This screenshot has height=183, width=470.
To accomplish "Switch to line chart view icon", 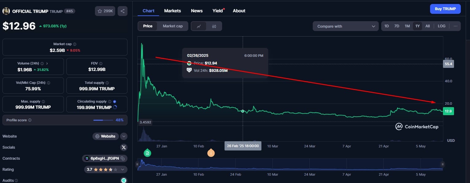I will [x=199, y=26].
